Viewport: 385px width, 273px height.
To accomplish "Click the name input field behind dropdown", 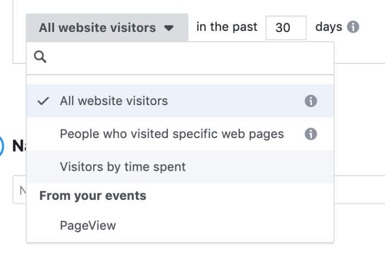I will pyautogui.click(x=21, y=190).
